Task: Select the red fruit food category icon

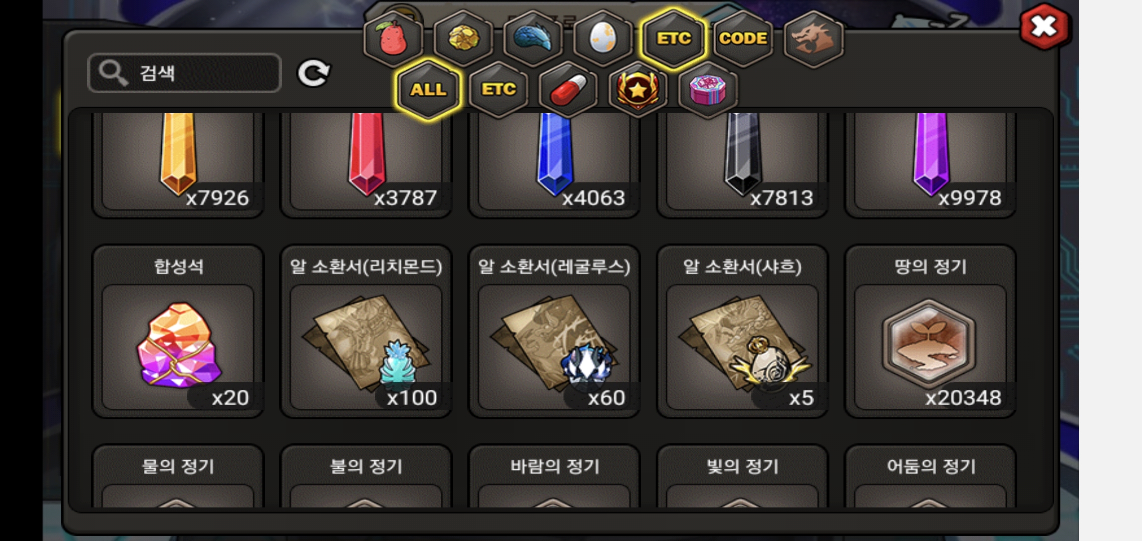Action: pos(394,39)
